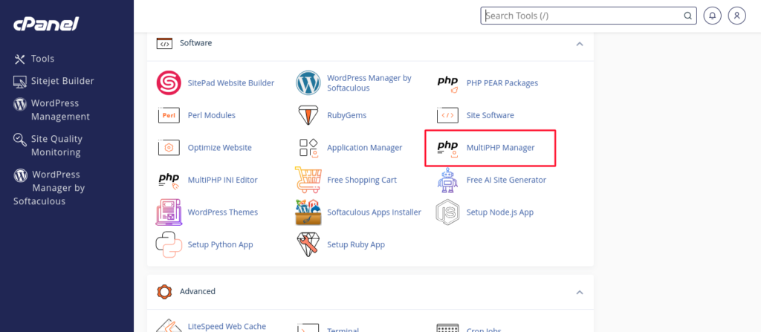Open the Optimize Website icon
The image size is (761, 332).
tap(169, 148)
